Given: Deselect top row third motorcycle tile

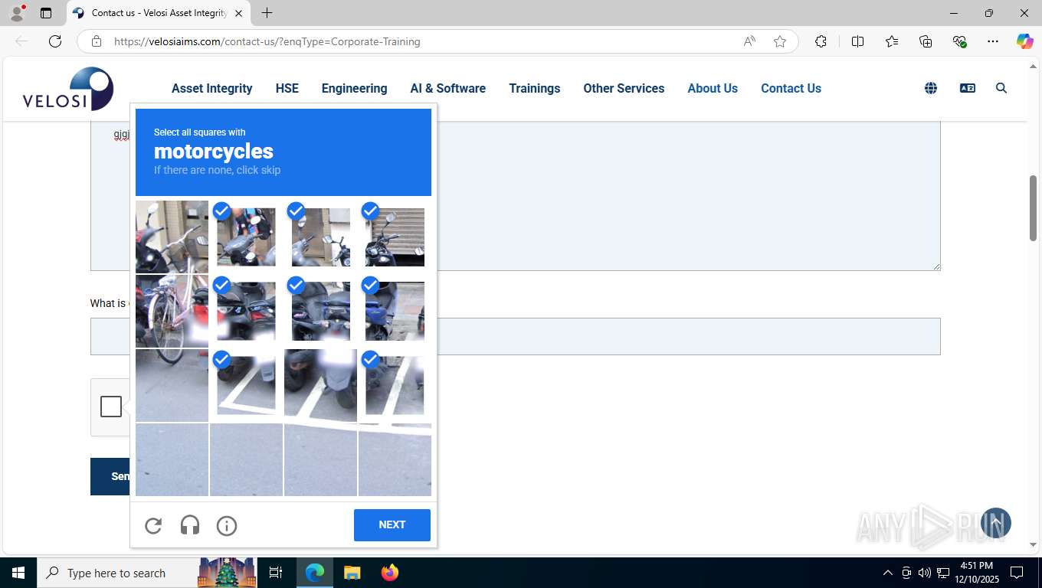Looking at the screenshot, I should (320, 237).
